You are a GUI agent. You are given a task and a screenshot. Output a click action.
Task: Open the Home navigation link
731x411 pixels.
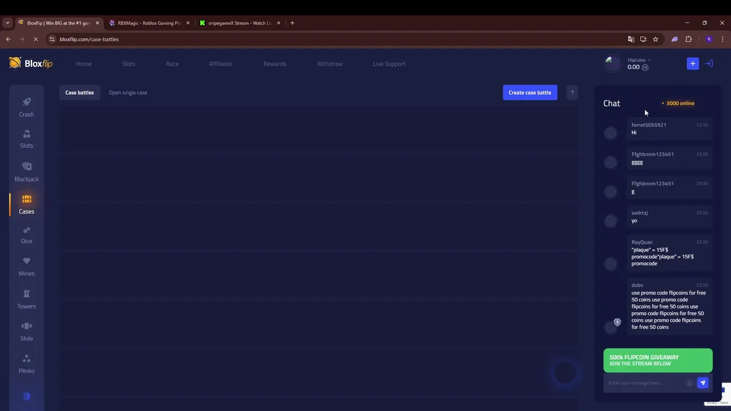(x=83, y=64)
